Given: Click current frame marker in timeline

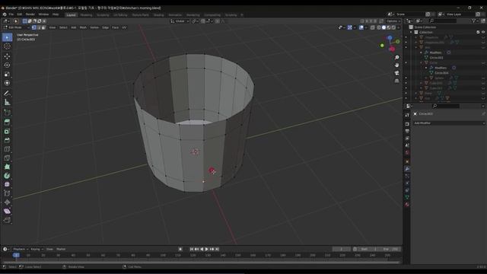Looking at the screenshot, I should (16, 255).
